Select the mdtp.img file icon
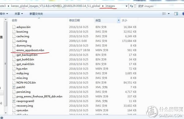The height and width of the screenshot is (119, 184). pyautogui.click(x=14, y=73)
